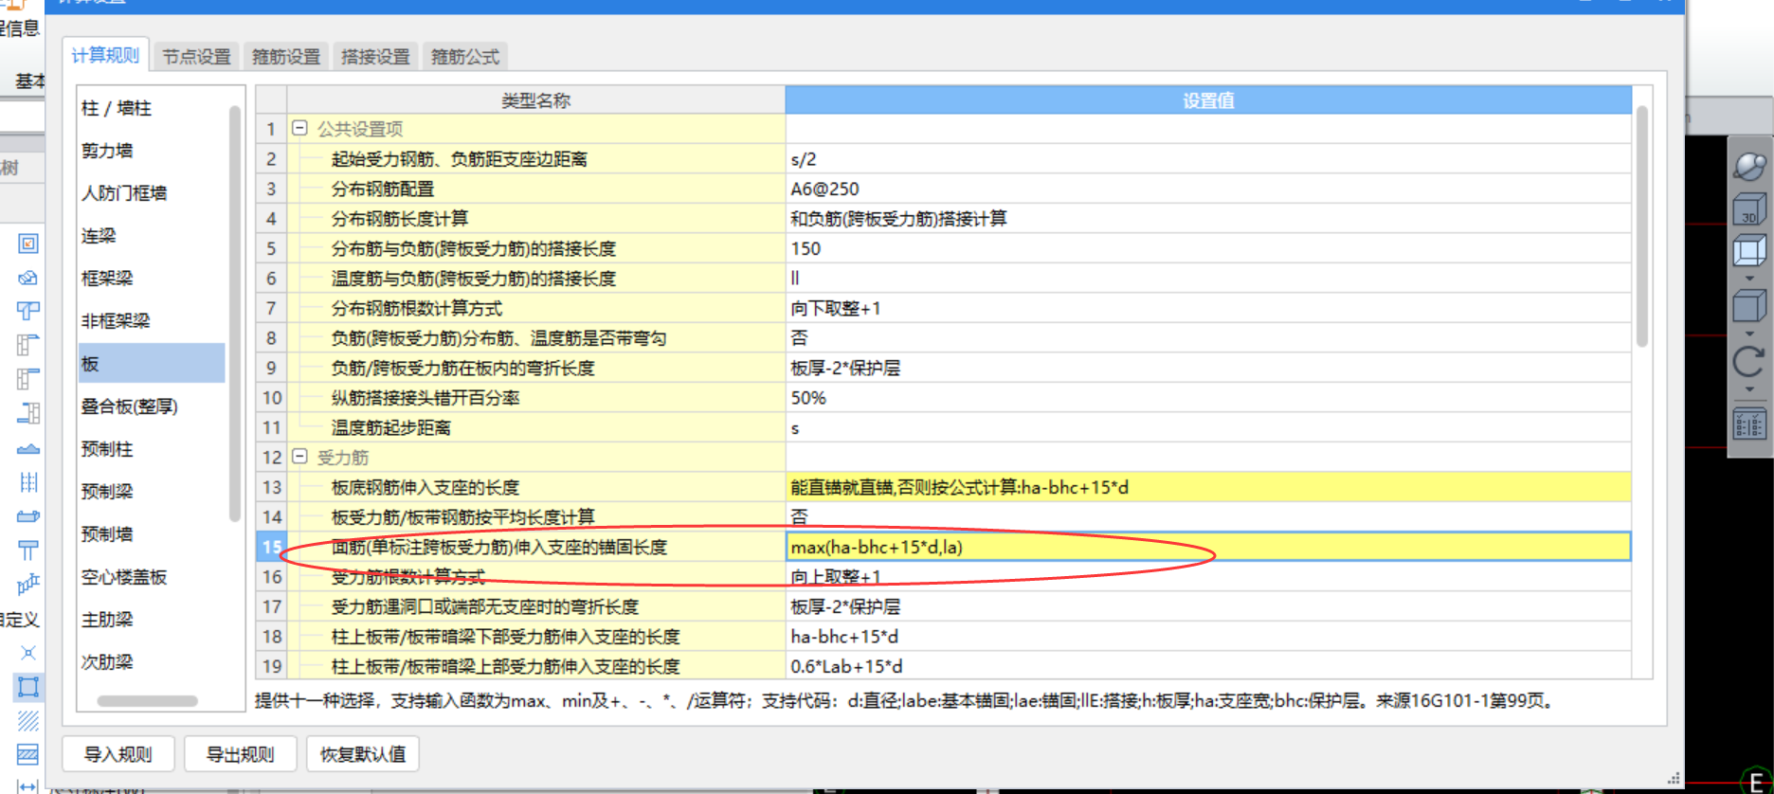The image size is (1774, 794).
Task: Click the 0.6*Lab+15*d value cell
Action: (1208, 666)
